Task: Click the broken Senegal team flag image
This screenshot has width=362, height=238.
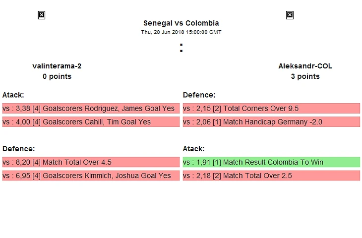Action: click(x=42, y=15)
